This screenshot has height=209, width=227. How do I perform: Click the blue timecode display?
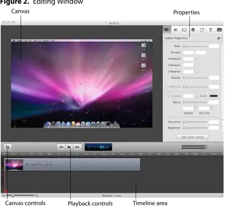coord(98,147)
